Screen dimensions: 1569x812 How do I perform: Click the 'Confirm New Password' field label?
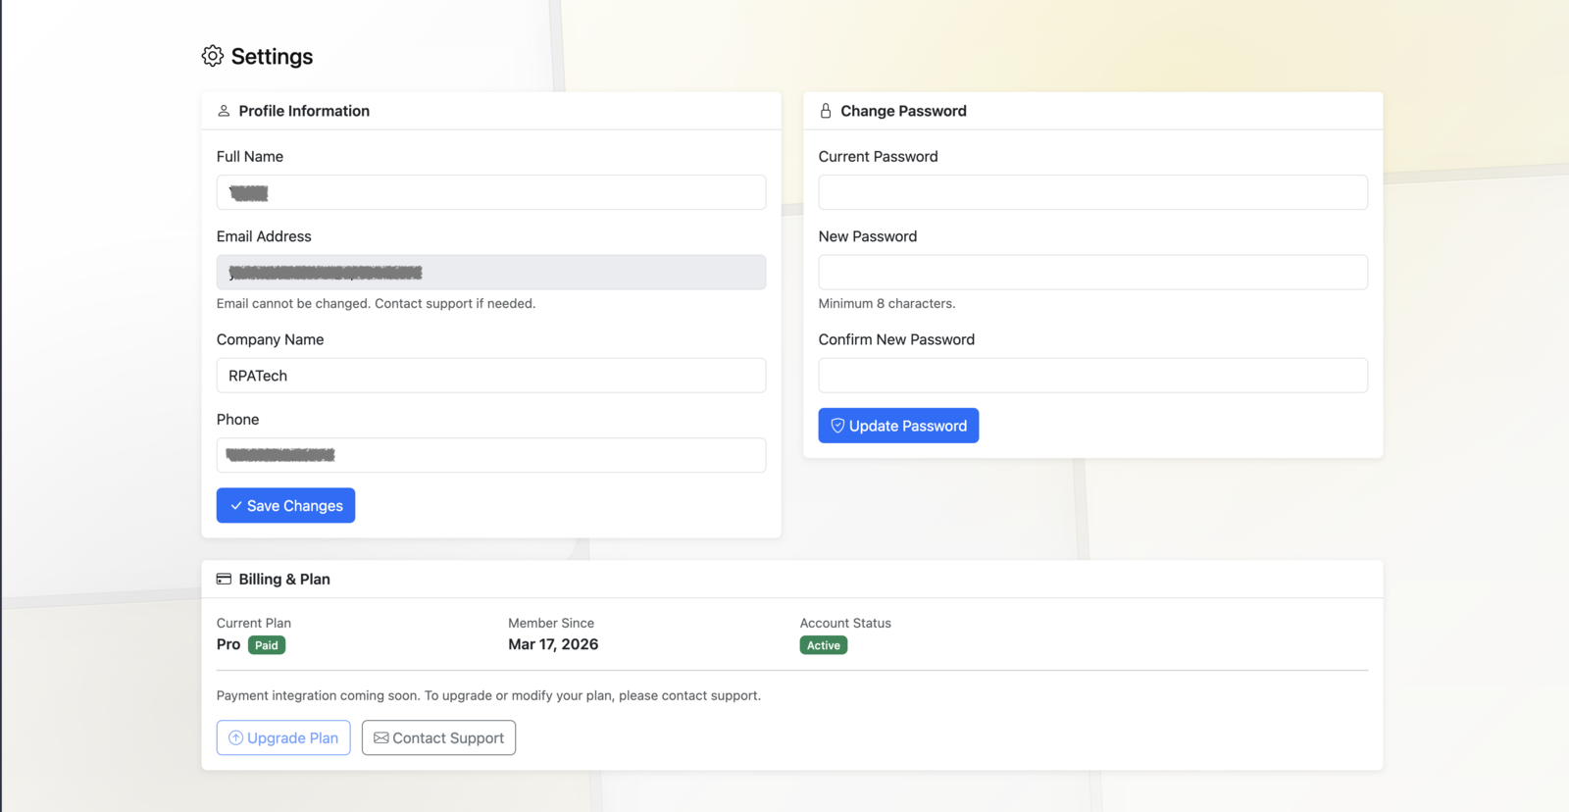point(896,339)
